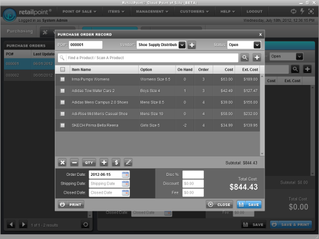Click the add vendor plus icon

(191, 45)
